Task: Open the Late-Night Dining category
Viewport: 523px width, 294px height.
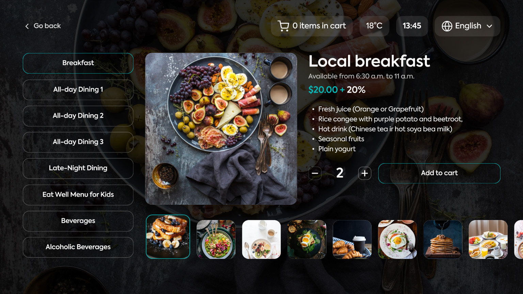Action: click(x=78, y=168)
